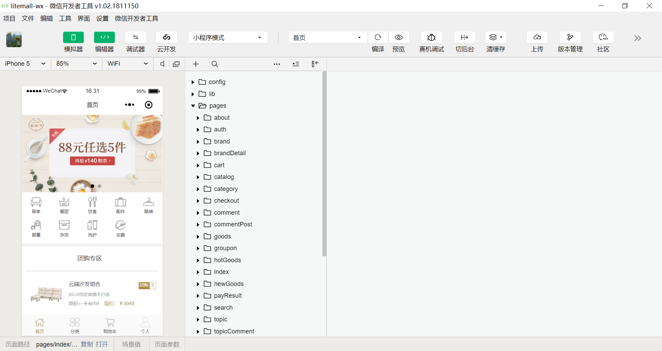Viewport: 662px width, 351px height.
Task: Open the 工具 (Tools) menu
Action: tap(65, 19)
